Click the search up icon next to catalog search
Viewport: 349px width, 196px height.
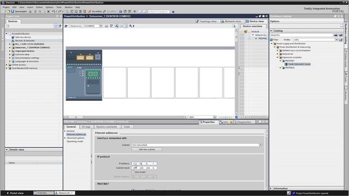[336, 35]
